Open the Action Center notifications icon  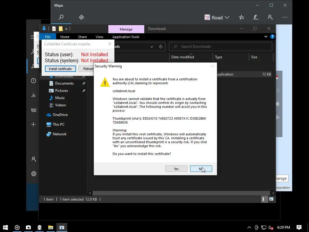click(x=299, y=227)
